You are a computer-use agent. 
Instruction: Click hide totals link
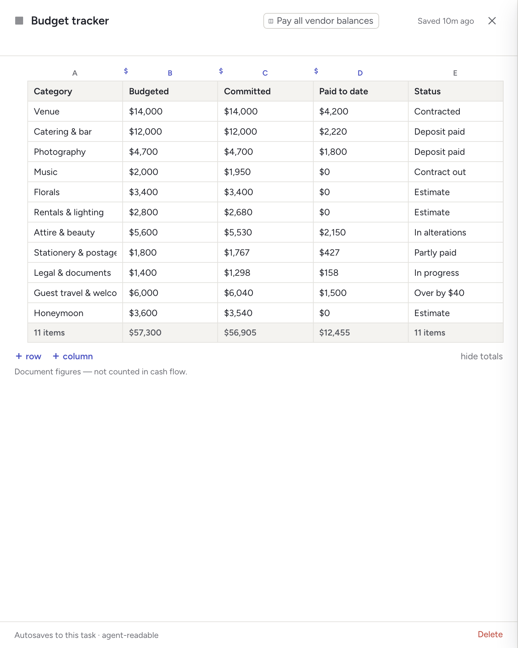coord(482,356)
